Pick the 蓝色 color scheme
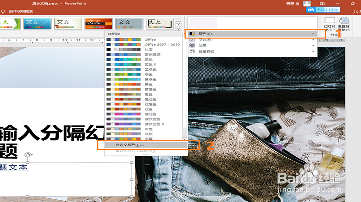The height and width of the screenshot is (202, 361). [x=144, y=60]
